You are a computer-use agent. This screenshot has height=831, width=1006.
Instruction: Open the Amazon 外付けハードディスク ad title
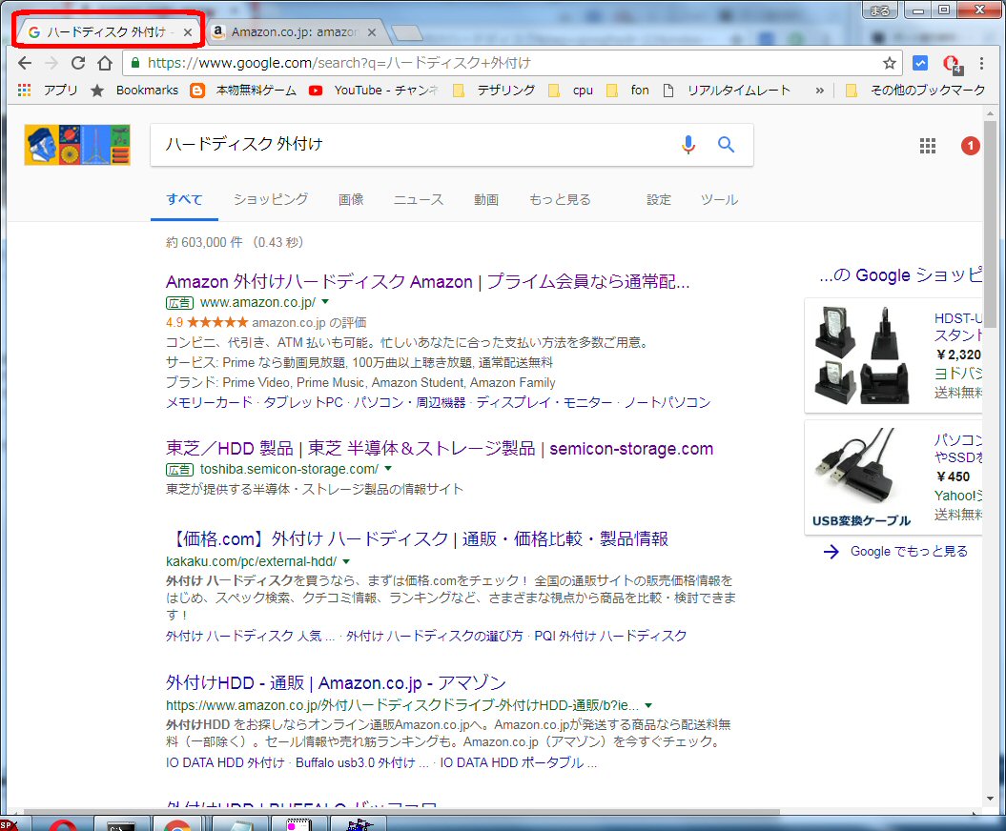pyautogui.click(x=427, y=281)
